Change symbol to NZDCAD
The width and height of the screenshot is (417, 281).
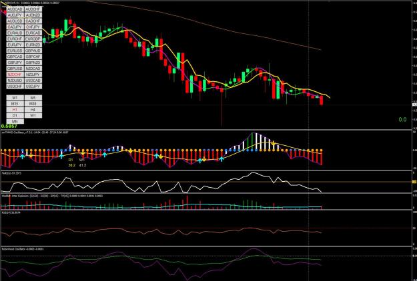pos(33,69)
